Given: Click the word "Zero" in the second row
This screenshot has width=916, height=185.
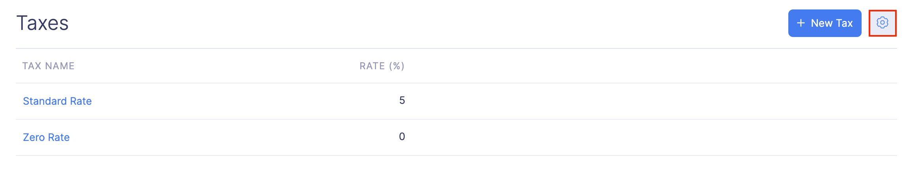Looking at the screenshot, I should point(34,137).
